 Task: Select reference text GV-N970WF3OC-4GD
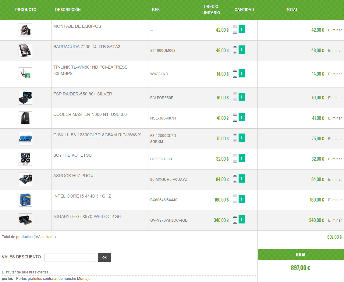coord(169,220)
